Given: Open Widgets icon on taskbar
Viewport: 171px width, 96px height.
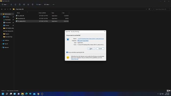Looking at the screenshot, I should coord(15,94).
